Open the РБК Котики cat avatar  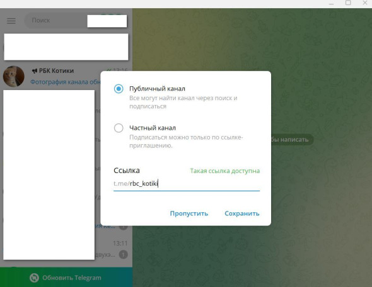[13, 76]
